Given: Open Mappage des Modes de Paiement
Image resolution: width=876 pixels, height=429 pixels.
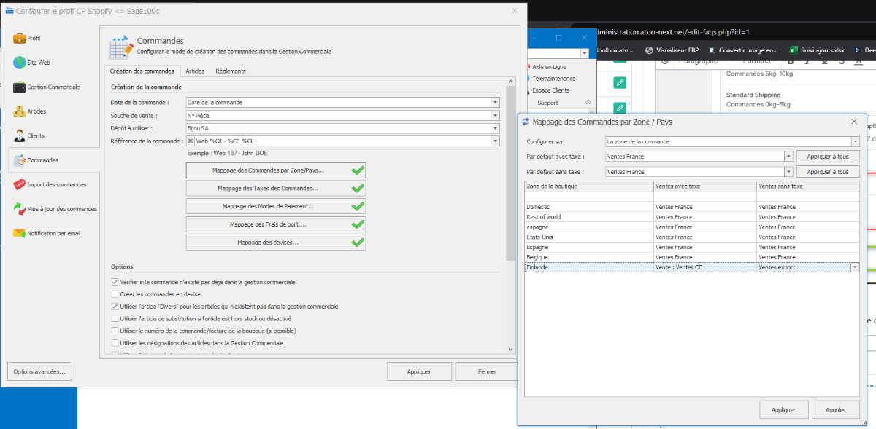Looking at the screenshot, I should tap(276, 206).
